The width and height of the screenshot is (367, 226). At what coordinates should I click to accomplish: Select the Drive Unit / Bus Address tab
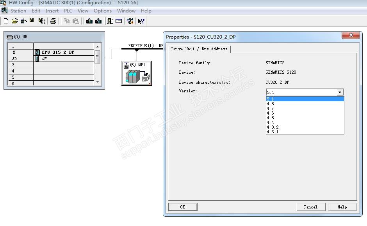(x=199, y=49)
